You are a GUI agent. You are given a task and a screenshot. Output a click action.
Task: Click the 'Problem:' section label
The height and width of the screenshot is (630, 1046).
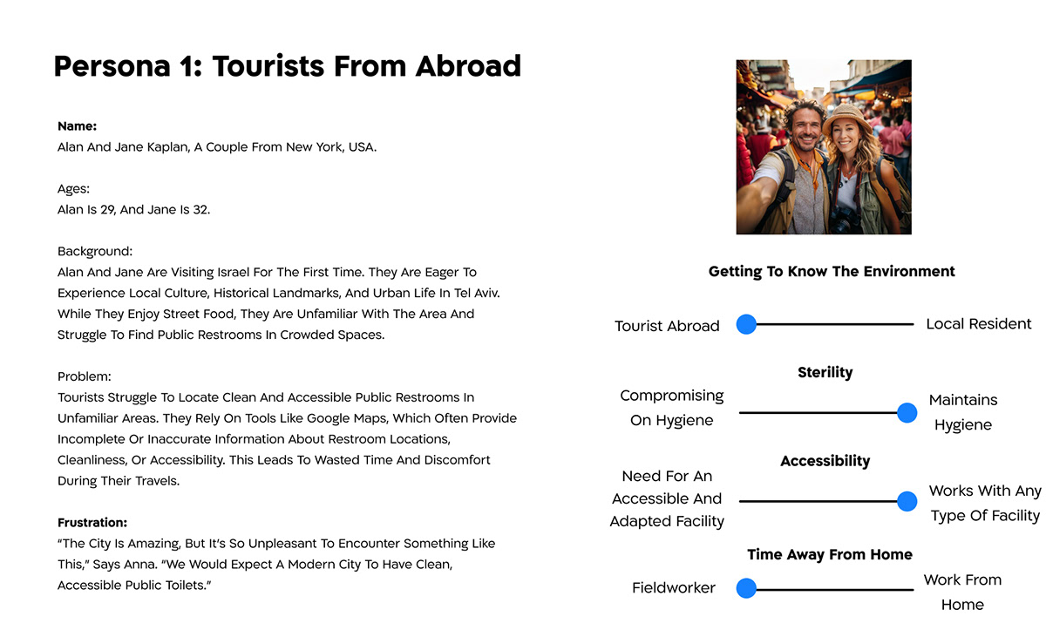85,376
